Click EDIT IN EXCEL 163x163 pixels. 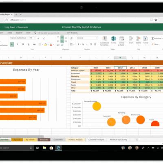click(72, 33)
